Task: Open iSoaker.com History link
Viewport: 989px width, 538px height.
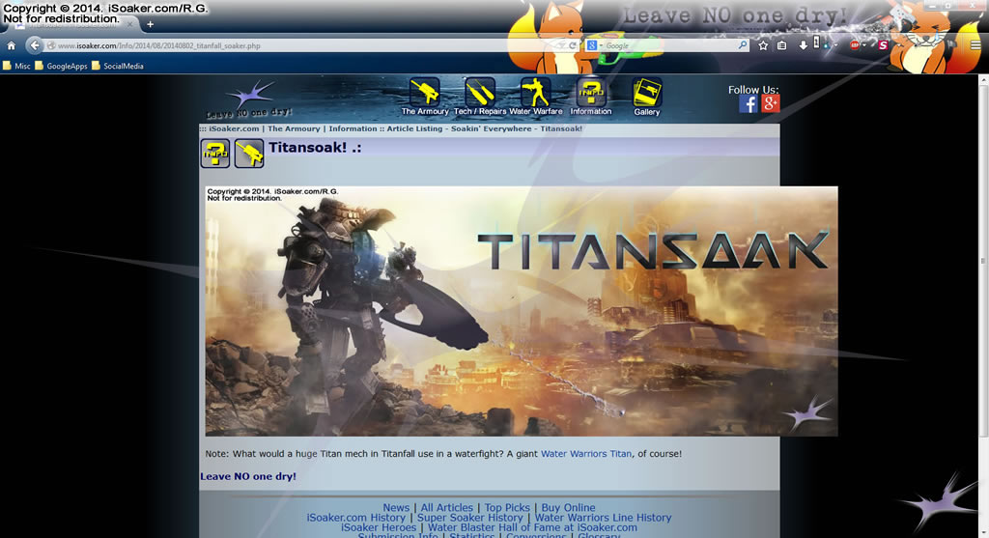Action: [x=355, y=517]
